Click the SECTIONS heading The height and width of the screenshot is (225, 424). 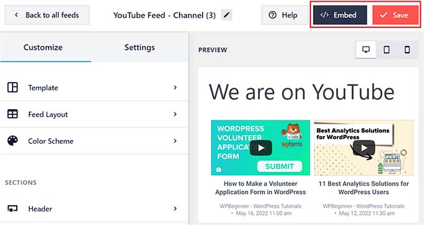(x=21, y=183)
